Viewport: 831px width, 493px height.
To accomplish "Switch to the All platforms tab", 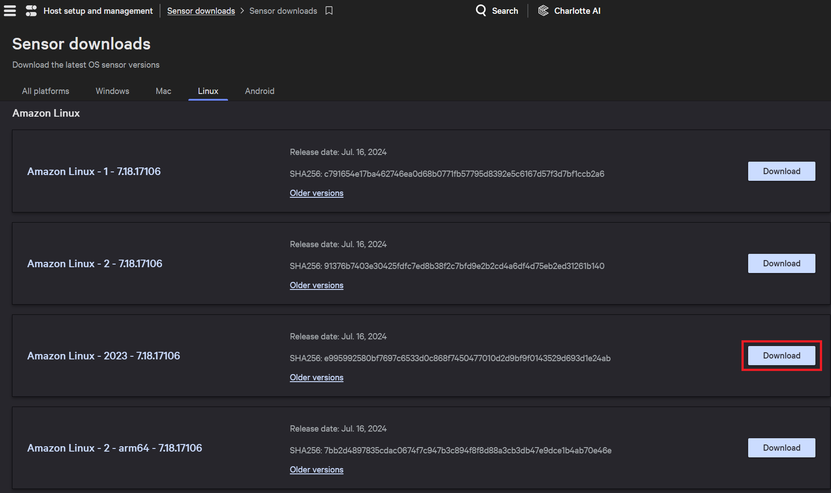I will click(x=45, y=91).
